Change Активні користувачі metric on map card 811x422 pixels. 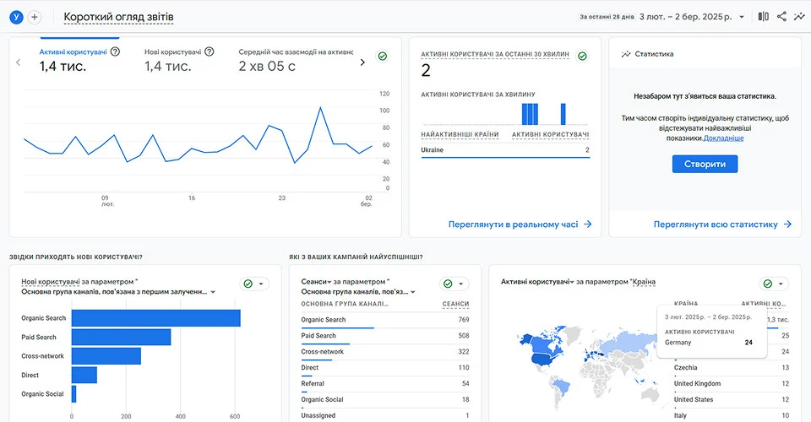pyautogui.click(x=537, y=282)
